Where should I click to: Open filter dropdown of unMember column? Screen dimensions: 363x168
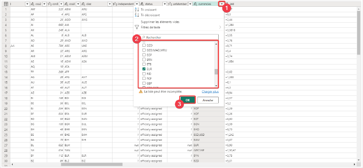[x=190, y=4]
